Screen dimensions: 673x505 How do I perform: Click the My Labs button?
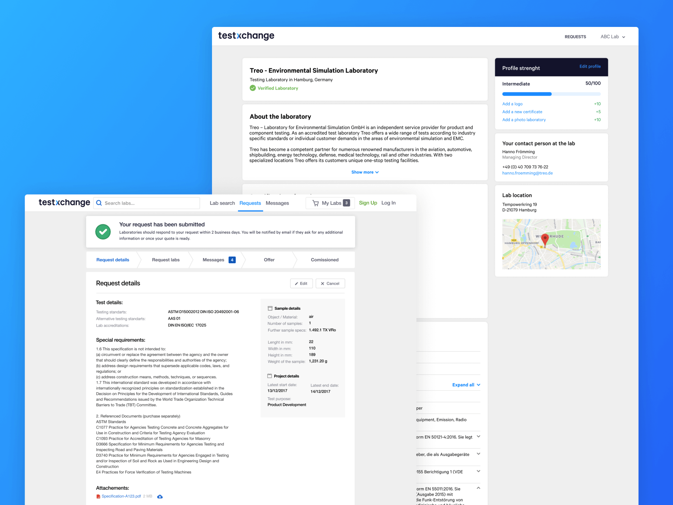(x=330, y=203)
